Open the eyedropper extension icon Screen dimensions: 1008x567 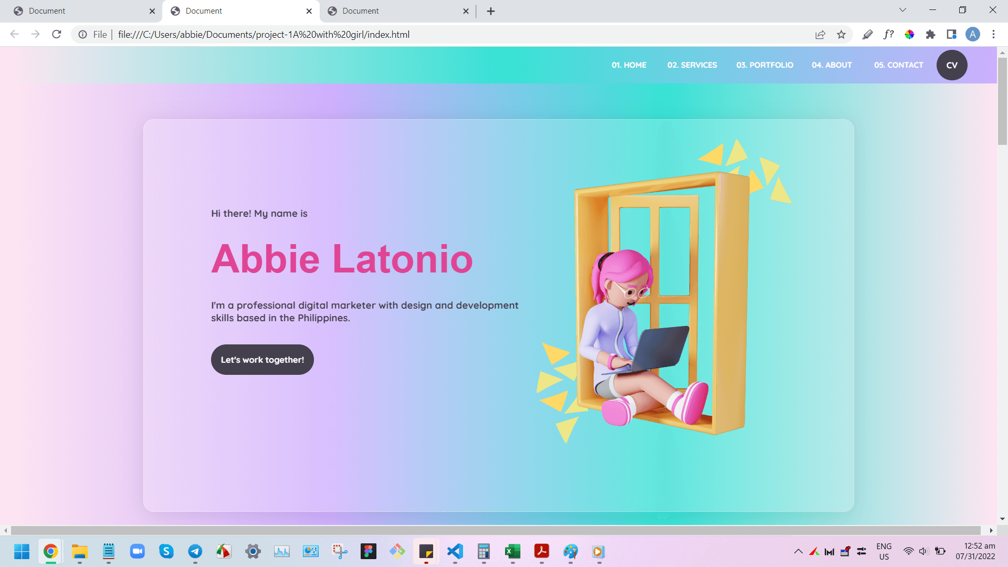[867, 35]
